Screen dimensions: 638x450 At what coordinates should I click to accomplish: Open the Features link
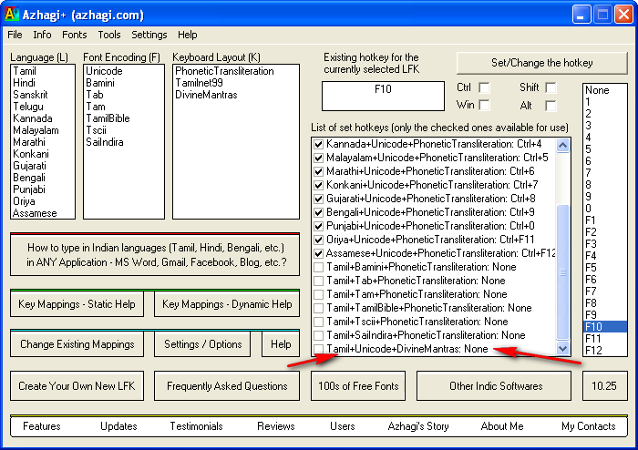click(x=42, y=426)
